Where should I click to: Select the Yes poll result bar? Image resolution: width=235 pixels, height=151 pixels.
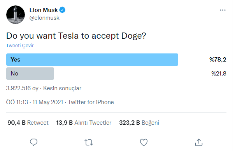[x=92, y=60]
